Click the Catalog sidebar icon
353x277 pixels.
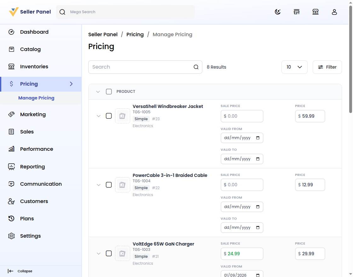tap(11, 49)
